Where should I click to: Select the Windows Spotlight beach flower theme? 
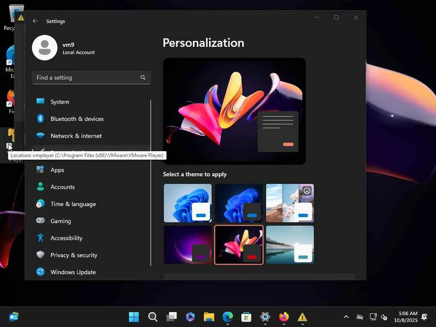point(290,203)
